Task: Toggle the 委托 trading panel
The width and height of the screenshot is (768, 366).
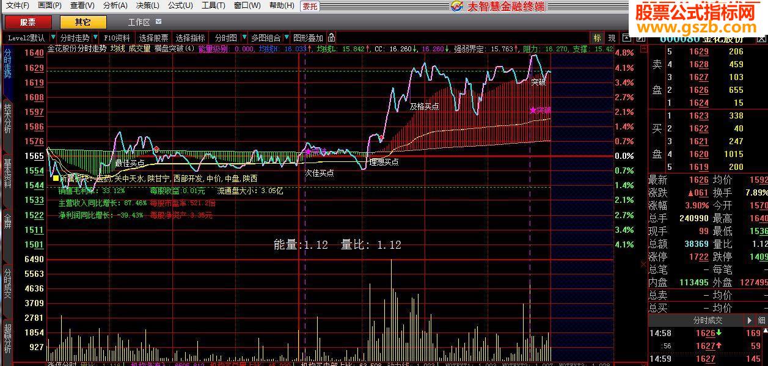Action: pos(310,6)
